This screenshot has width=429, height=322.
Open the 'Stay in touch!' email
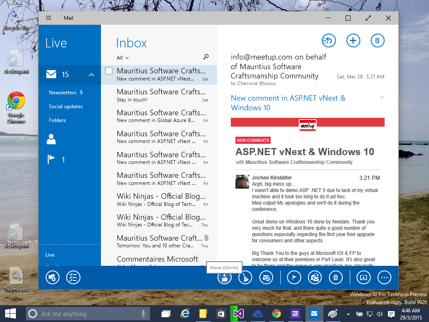159,95
